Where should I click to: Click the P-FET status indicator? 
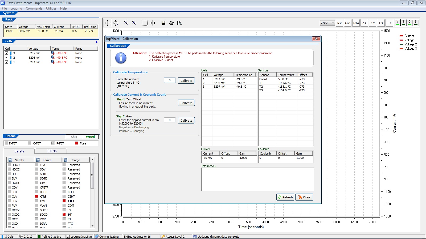click(53, 143)
